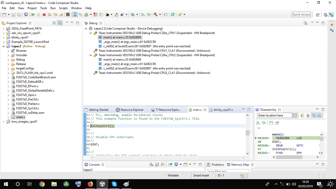
Task: Toggle Word Wrap in Console toolbar
Action: tap(163, 164)
